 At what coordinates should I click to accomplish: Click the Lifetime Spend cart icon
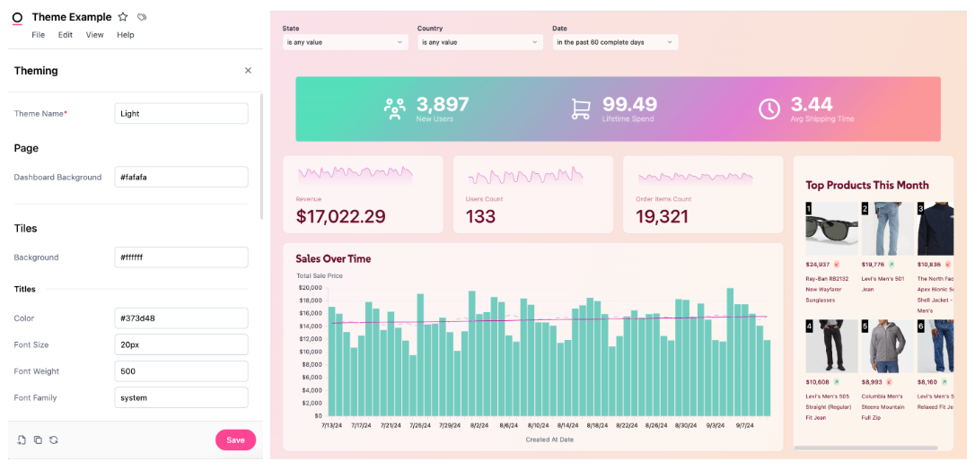(x=581, y=109)
